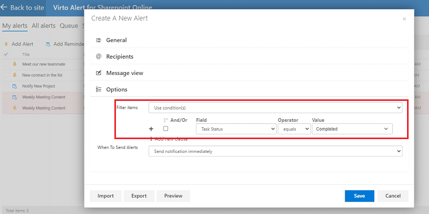Image resolution: width=429 pixels, height=214 pixels.
Task: Click Notify New Project row title
Action: click(x=39, y=86)
